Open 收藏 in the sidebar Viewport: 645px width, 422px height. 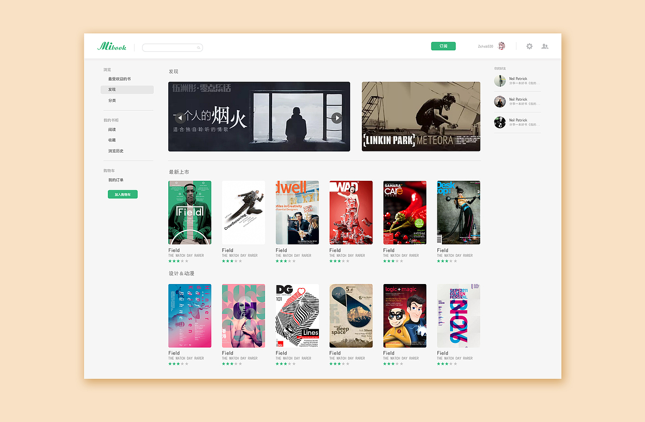(x=112, y=140)
